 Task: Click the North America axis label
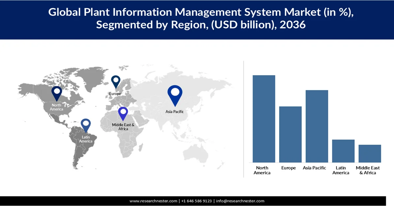coord(262,170)
